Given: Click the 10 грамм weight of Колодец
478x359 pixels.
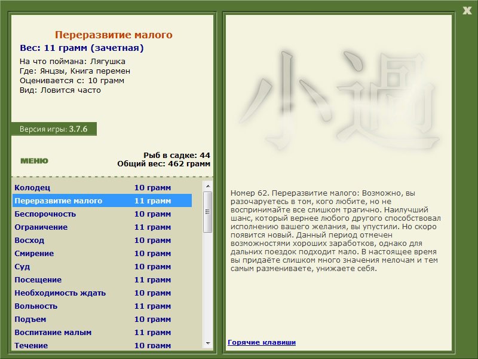Looking at the screenshot, I should click(x=153, y=187).
